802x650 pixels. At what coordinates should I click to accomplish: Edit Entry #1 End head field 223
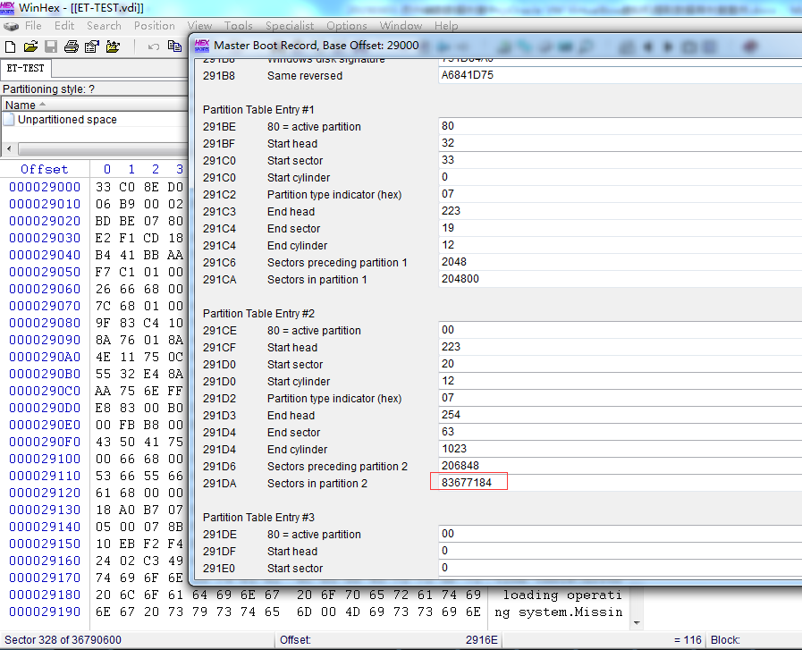[x=620, y=211]
